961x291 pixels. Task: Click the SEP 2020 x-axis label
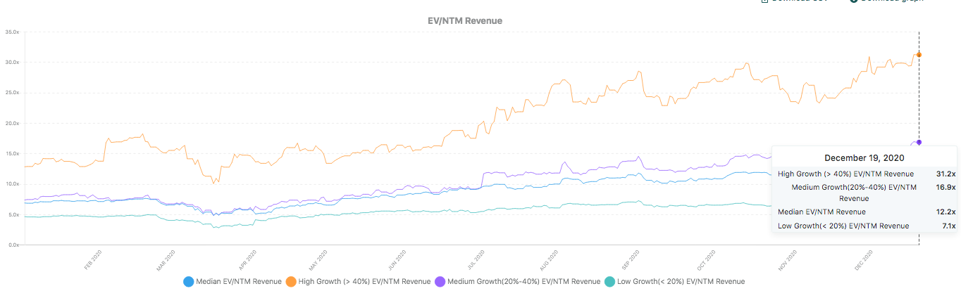tap(629, 259)
